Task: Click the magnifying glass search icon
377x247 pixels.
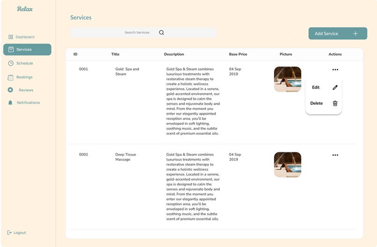Action: click(x=162, y=33)
